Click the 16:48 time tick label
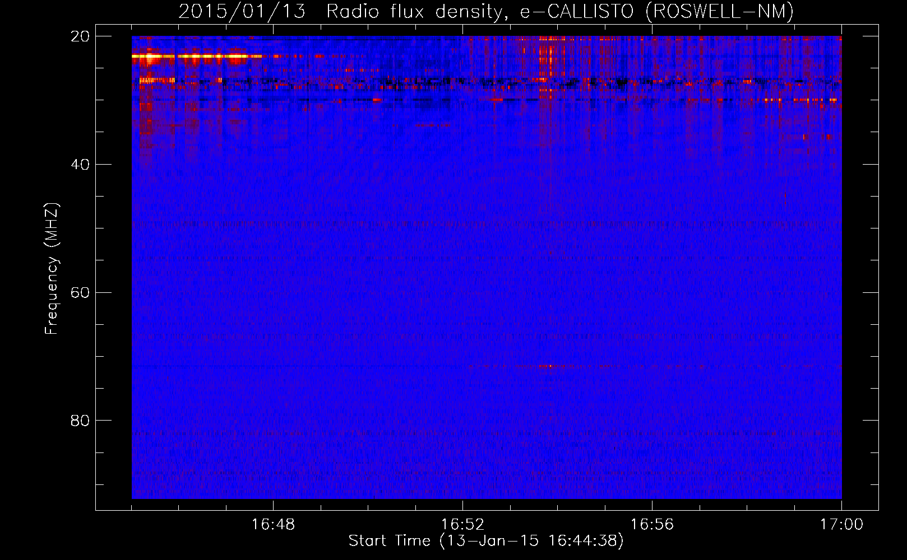The image size is (907, 560). (273, 525)
